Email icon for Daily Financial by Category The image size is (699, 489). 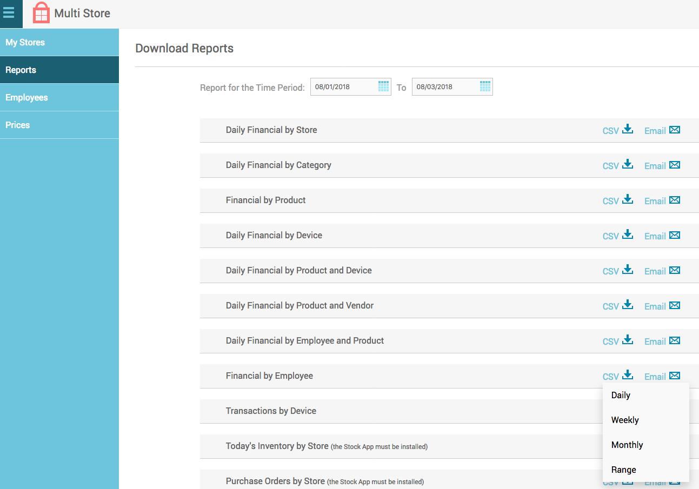coord(675,165)
